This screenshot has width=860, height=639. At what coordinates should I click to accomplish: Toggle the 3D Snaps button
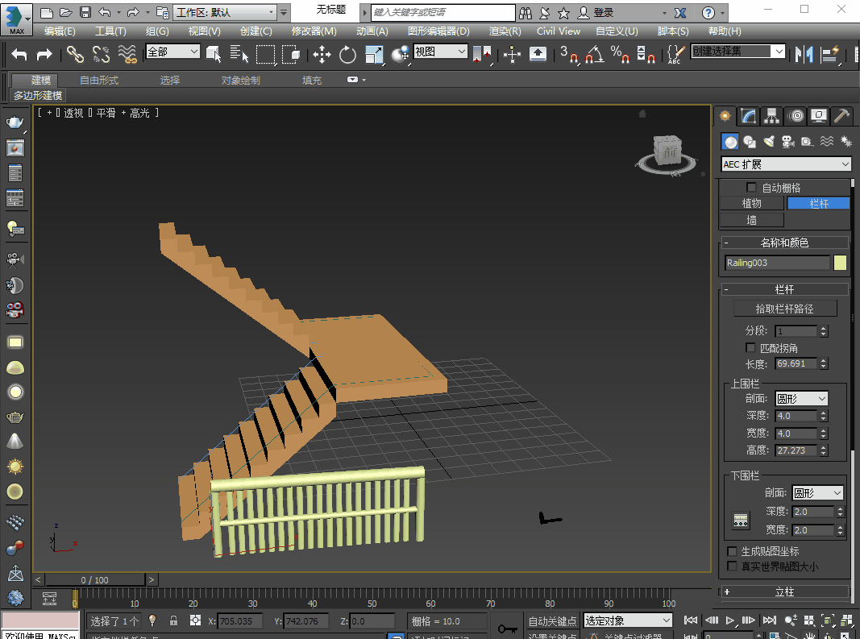(x=569, y=54)
